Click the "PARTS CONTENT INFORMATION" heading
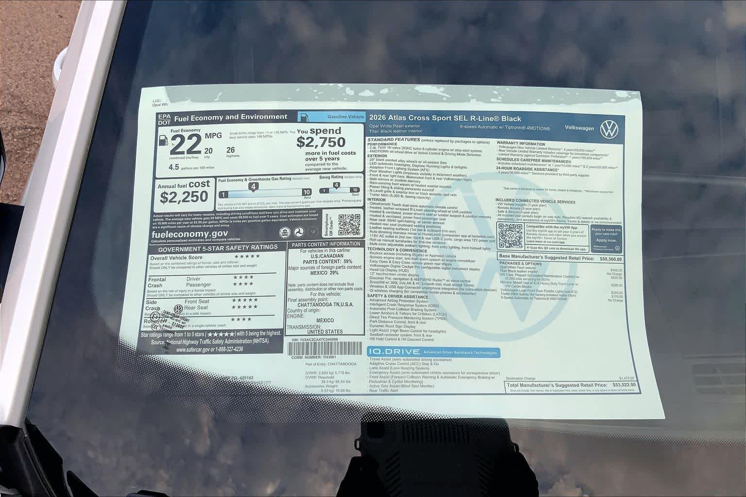This screenshot has width=746, height=497. [x=326, y=244]
